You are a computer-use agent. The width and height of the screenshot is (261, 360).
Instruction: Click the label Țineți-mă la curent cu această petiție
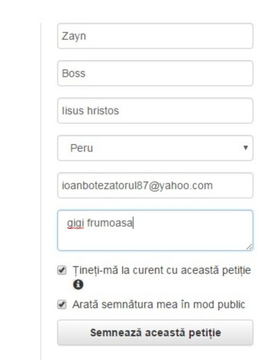pyautogui.click(x=162, y=270)
